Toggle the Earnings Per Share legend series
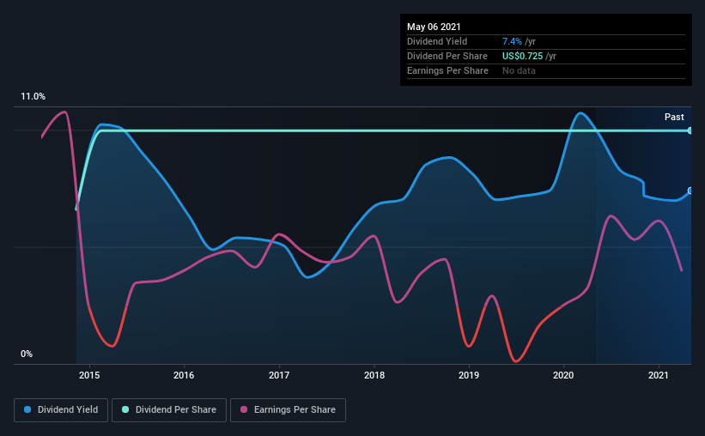The width and height of the screenshot is (705, 436). (x=288, y=410)
